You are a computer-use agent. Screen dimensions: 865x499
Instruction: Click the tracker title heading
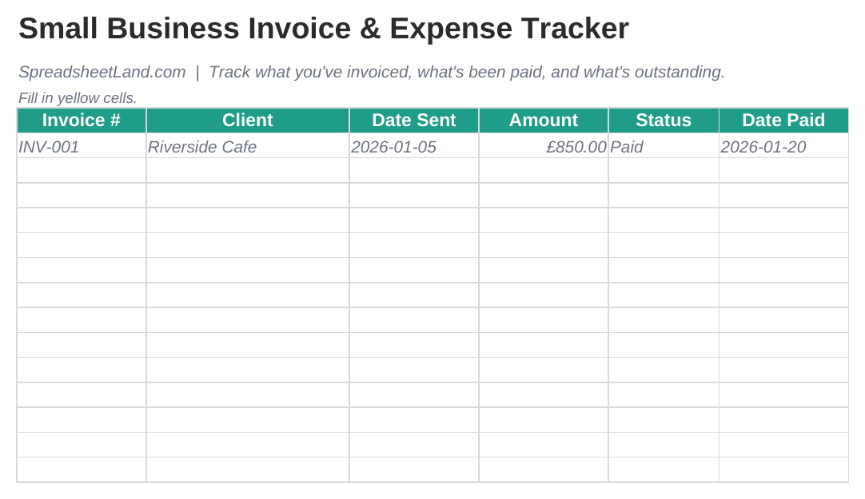[x=323, y=29]
